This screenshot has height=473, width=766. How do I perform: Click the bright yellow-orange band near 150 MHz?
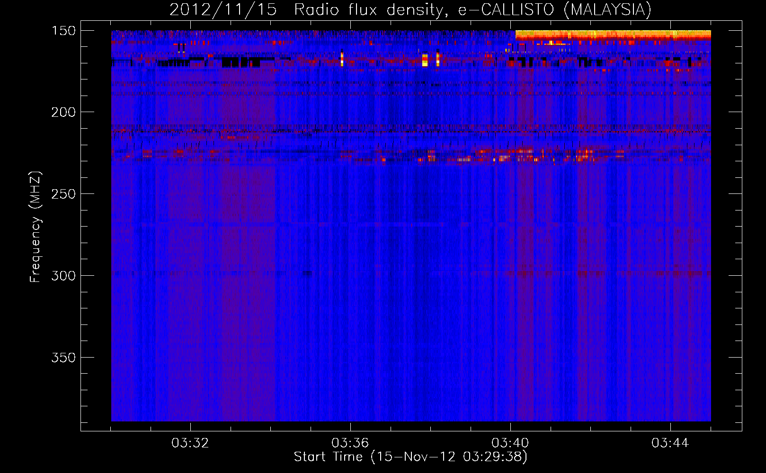pos(613,35)
